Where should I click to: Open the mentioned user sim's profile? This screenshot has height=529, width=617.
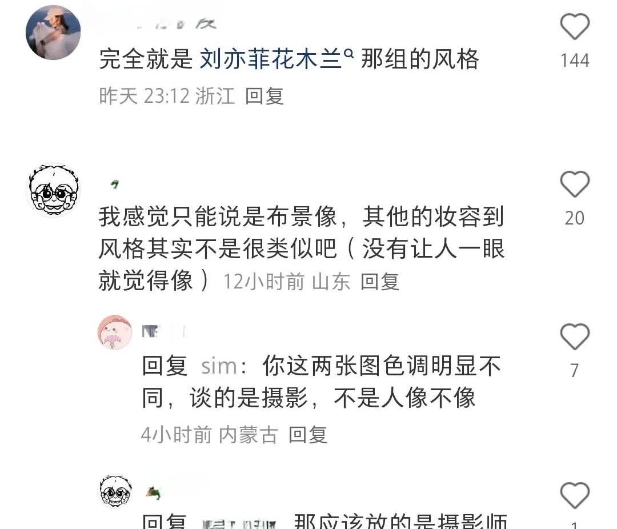(x=219, y=366)
